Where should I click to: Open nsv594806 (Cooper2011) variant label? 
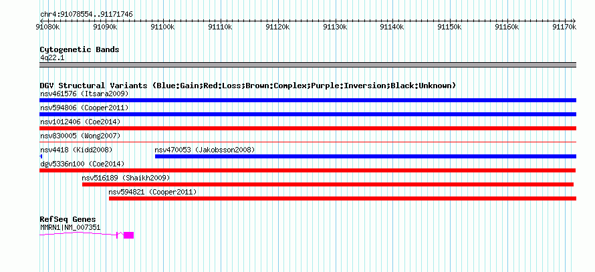(84, 108)
